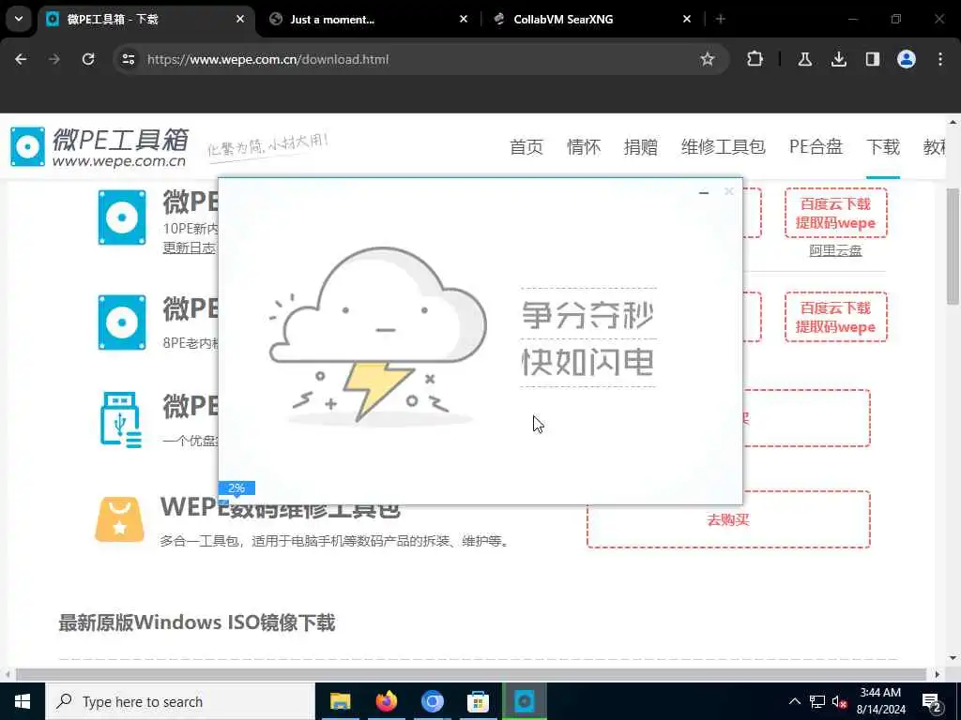Click second 百度云下载 提取码wepe button
The width and height of the screenshot is (961, 720).
pyautogui.click(x=836, y=317)
